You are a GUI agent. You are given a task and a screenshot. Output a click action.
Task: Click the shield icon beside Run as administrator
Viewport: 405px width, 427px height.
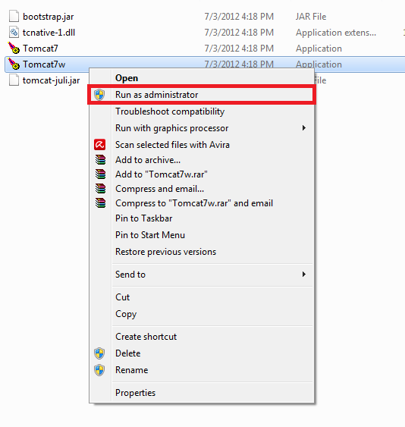point(99,95)
